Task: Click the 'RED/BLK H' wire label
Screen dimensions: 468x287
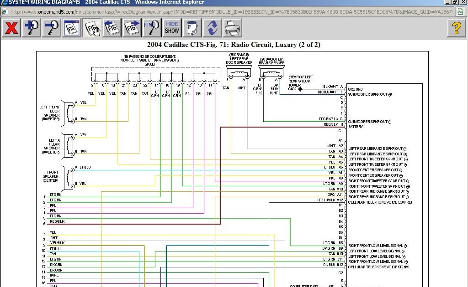Action: coord(333,124)
